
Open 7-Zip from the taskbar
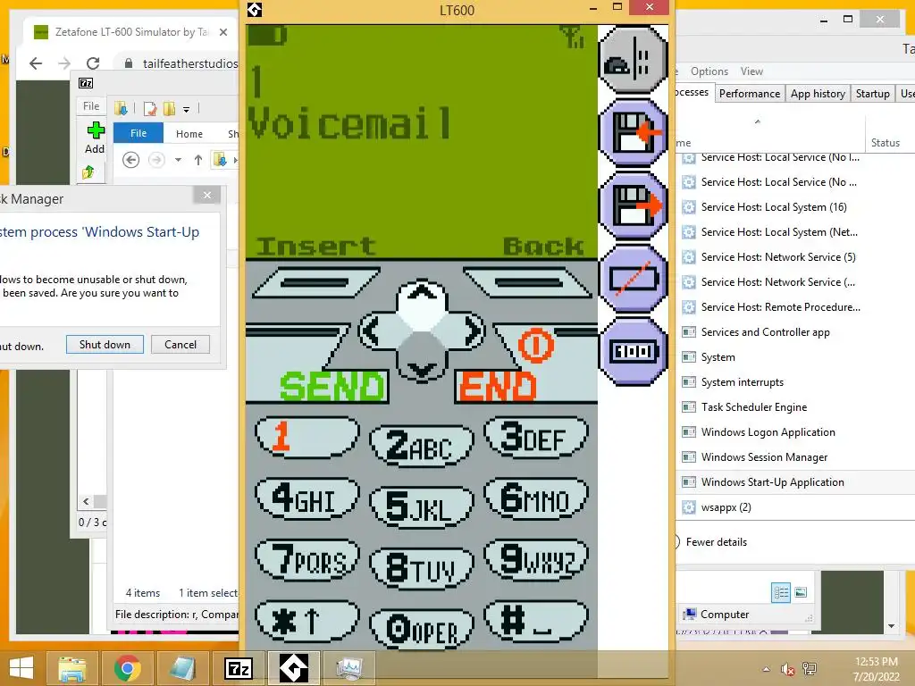(238, 668)
